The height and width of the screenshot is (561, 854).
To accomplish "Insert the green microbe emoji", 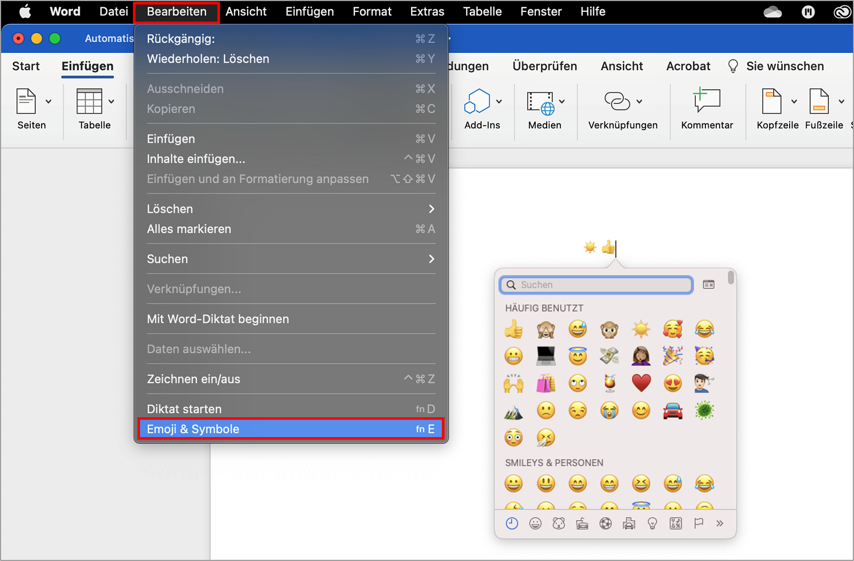I will [x=705, y=410].
